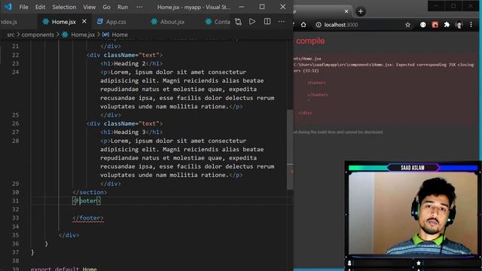The width and height of the screenshot is (482, 271).
Task: Split the editor to the right
Action: 267,22
